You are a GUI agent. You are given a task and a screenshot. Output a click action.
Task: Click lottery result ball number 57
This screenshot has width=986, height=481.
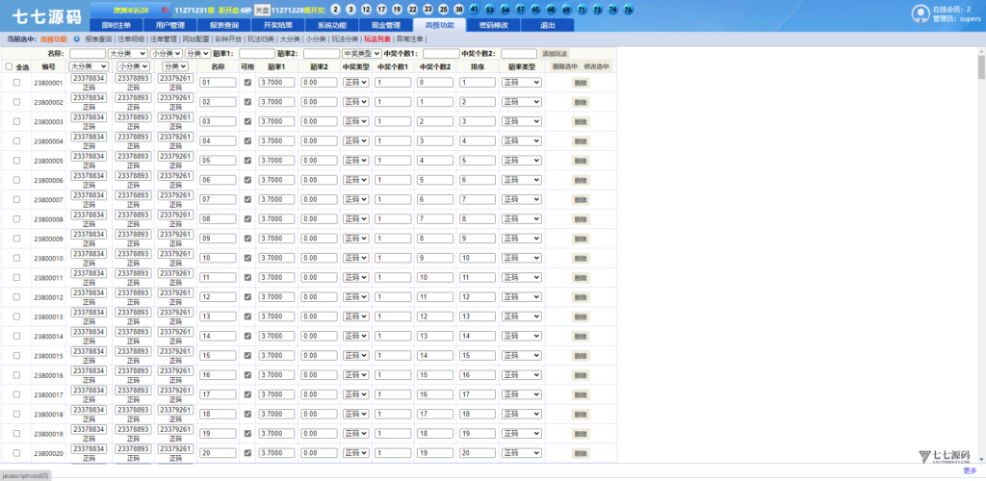(x=520, y=10)
